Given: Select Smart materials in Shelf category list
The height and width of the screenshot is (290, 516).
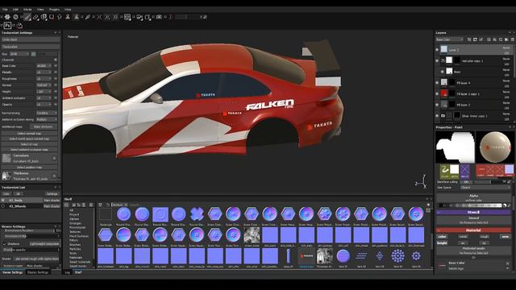Looking at the screenshot, I should point(80,262).
